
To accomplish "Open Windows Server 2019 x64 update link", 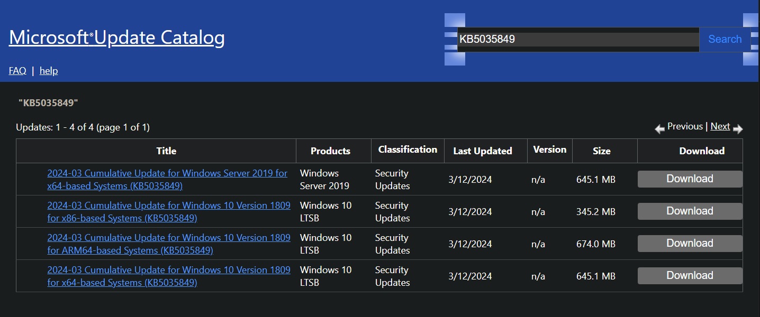I will (167, 180).
